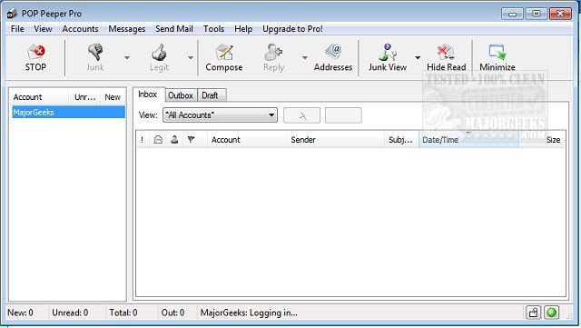Click the green status indicator icon
Image resolution: width=581 pixels, height=328 pixels.
pos(551,313)
